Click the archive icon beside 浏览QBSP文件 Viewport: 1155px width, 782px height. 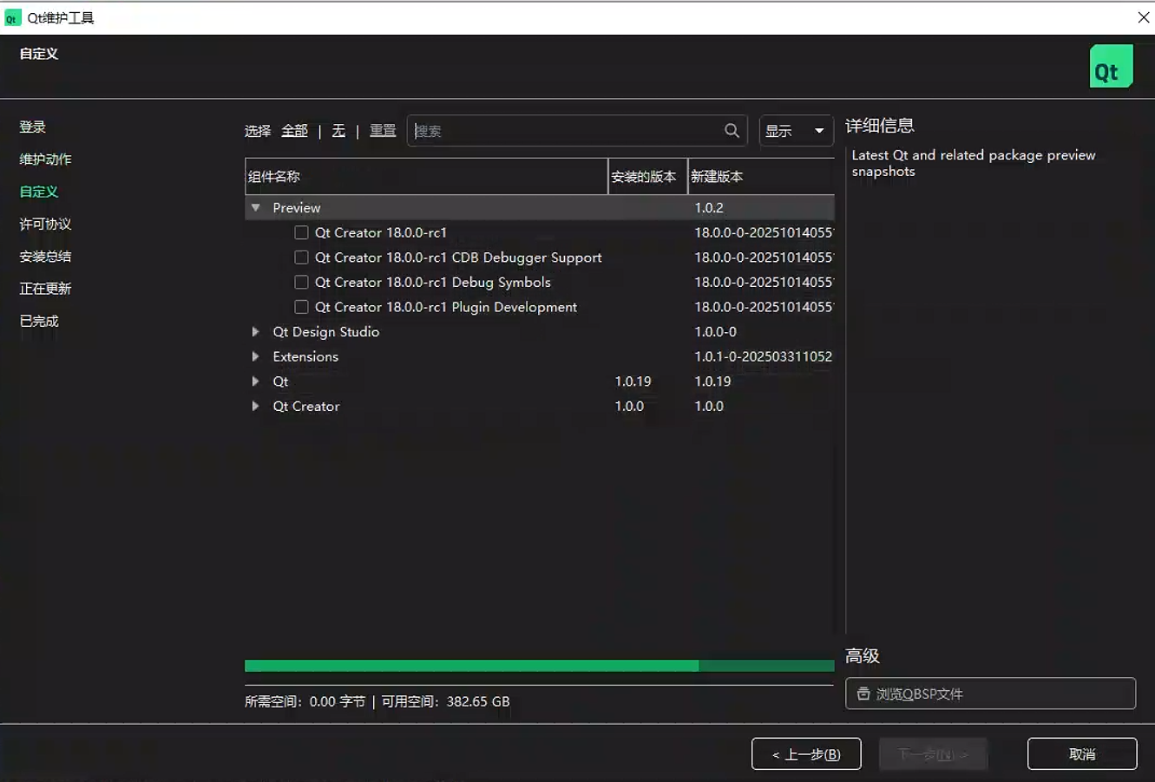click(x=863, y=694)
